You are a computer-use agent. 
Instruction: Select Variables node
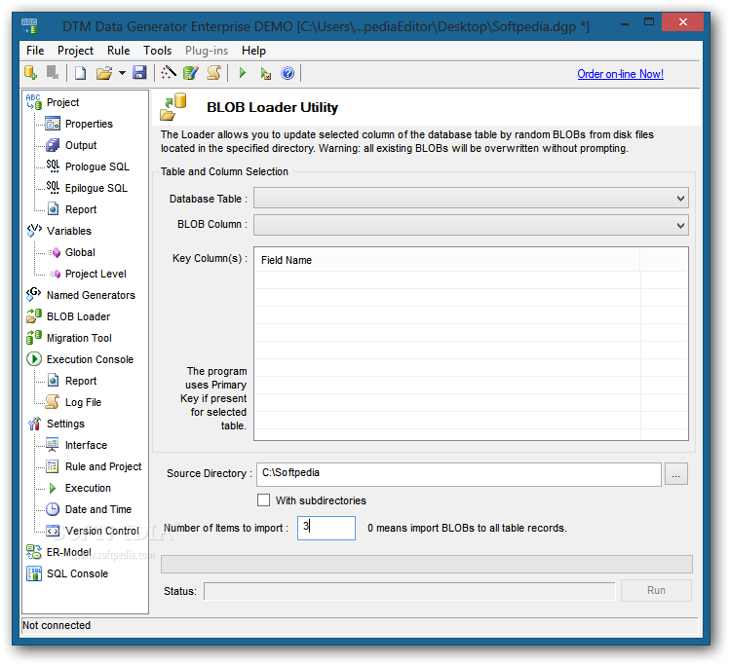pos(69,231)
